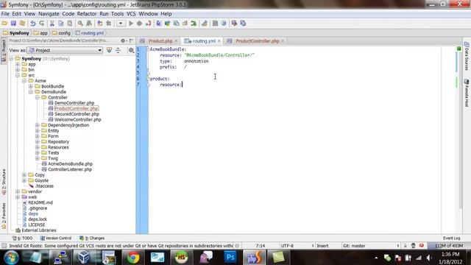Expand the Entity folder
The width and height of the screenshot is (471, 265).
click(38, 131)
